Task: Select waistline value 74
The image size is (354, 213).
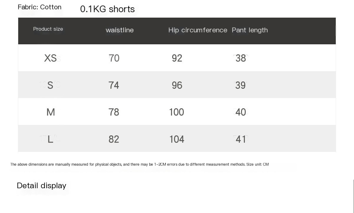Action: pyautogui.click(x=114, y=85)
